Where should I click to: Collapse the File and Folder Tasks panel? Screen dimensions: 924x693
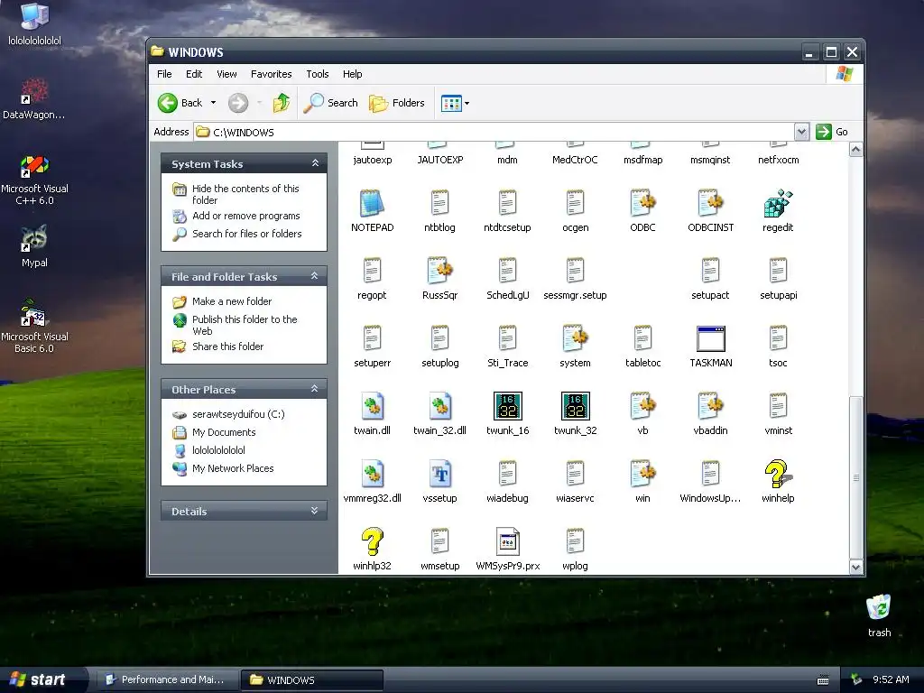(315, 276)
